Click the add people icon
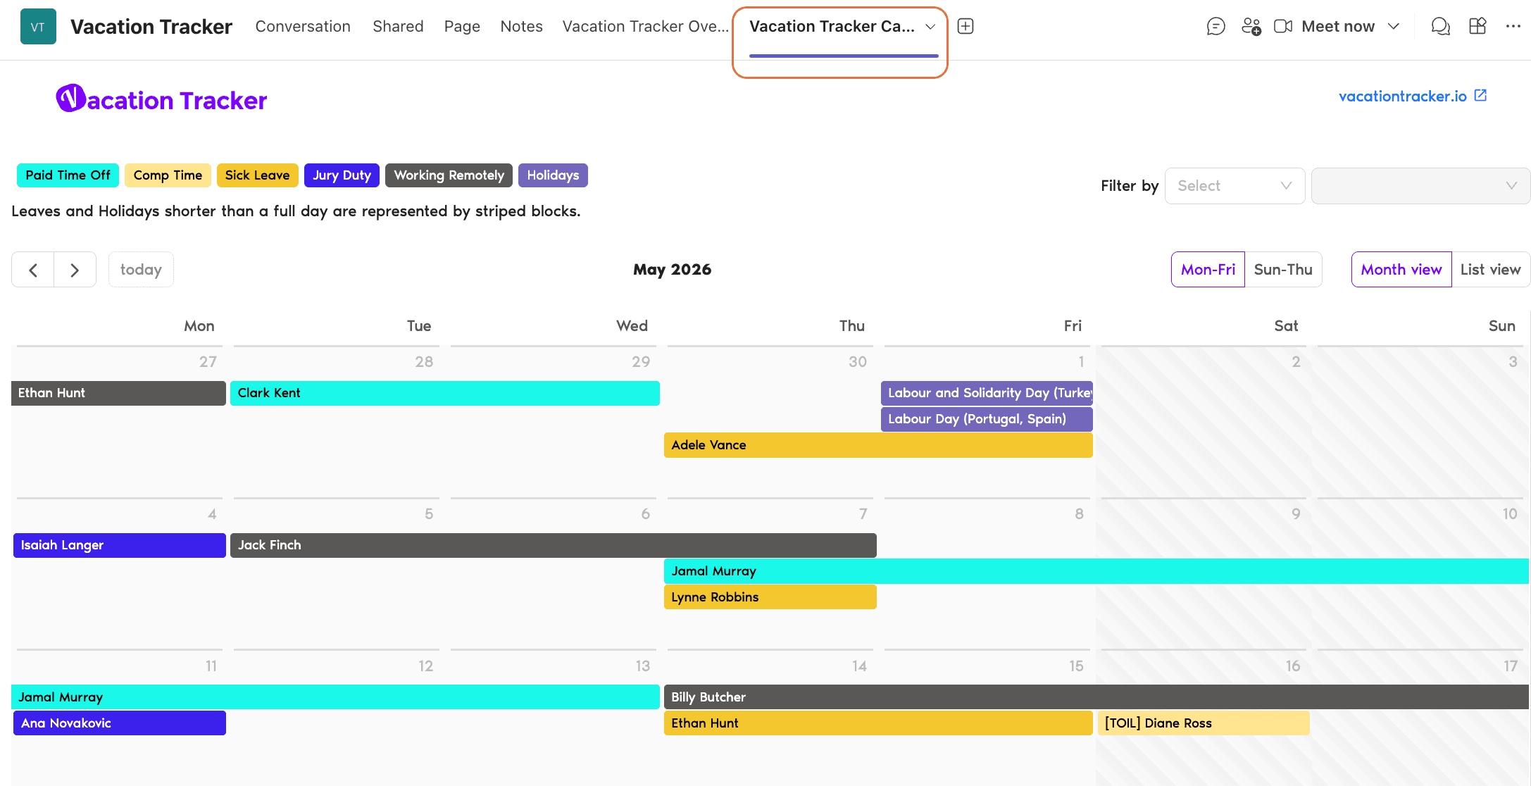 click(x=1251, y=27)
